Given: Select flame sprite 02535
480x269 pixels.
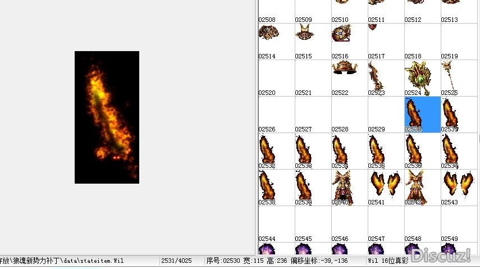Looking at the screenshot, I should [386, 151].
